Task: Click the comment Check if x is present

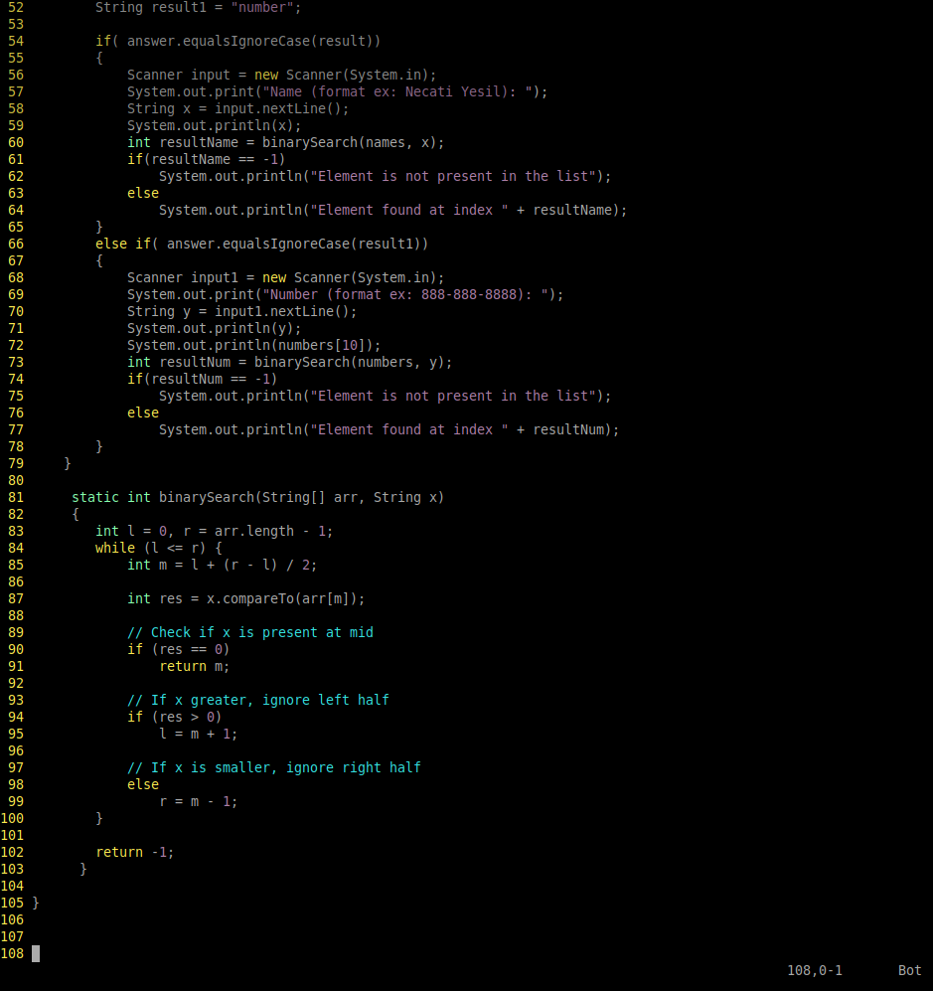Action: [248, 632]
